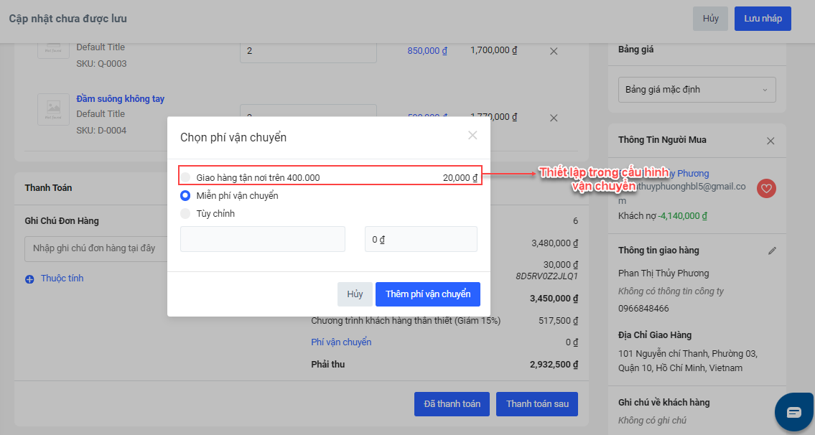Remove buyer info with X icon

coord(770,141)
